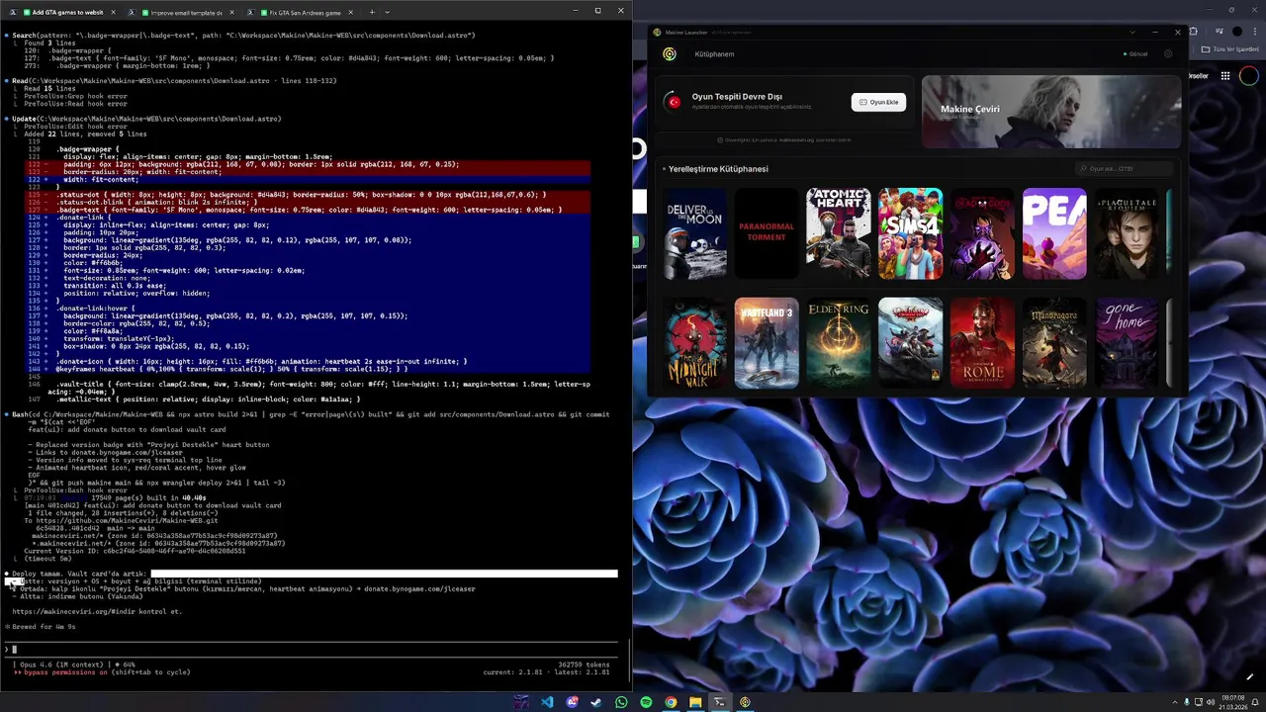Click the Yerelleştirme Kütüphanesi section heading
Screen dimensions: 1266x712
click(718, 169)
